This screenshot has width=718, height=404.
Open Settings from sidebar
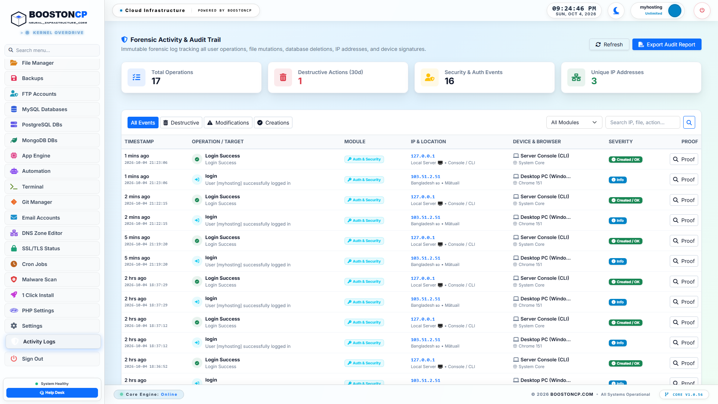click(x=52, y=326)
